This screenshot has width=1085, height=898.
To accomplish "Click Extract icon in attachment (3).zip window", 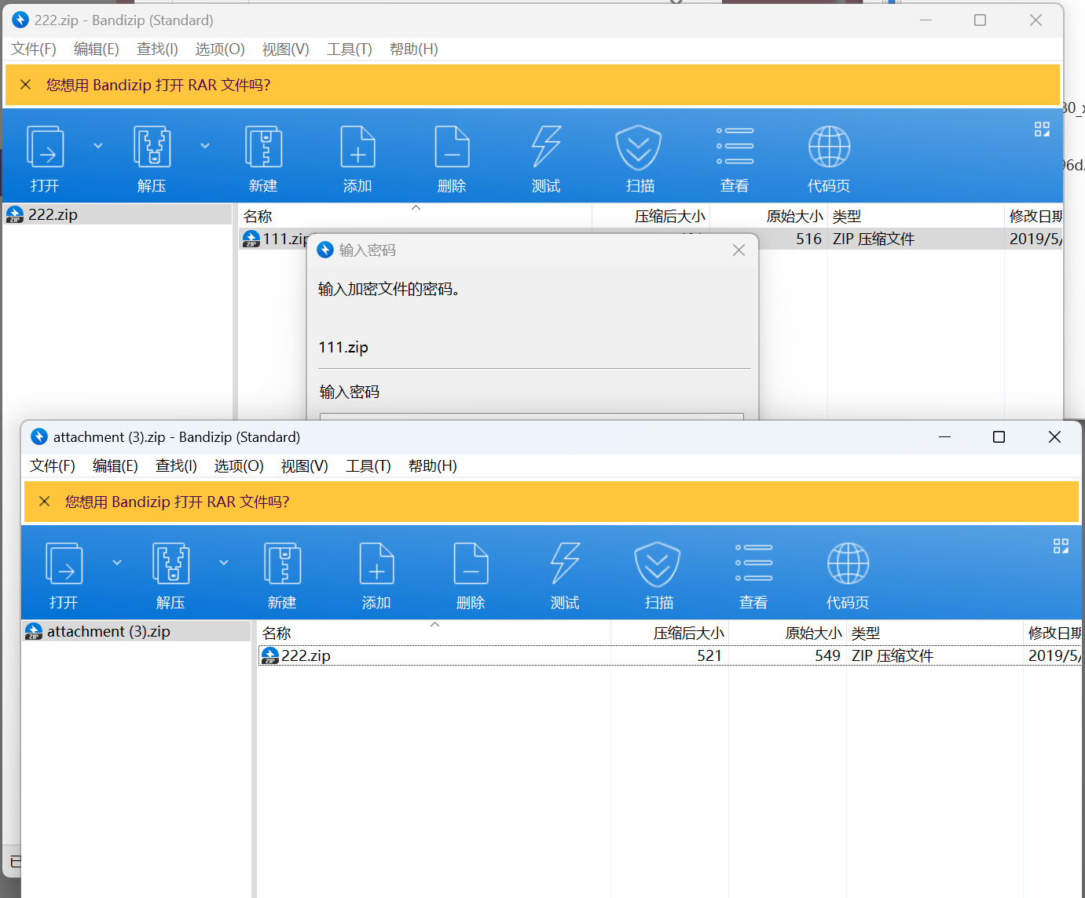I will click(x=171, y=564).
